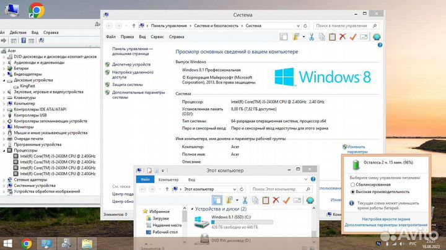Click globe shell icon in Этот компьютер toolbar
The height and width of the screenshot is (250, 446).
click(x=310, y=200)
